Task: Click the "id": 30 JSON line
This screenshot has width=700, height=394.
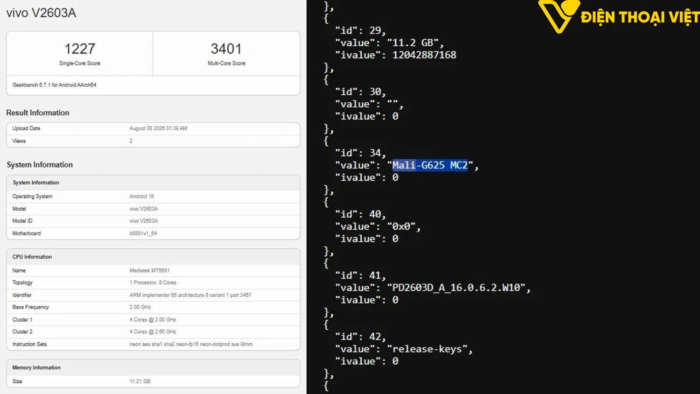Action: [361, 92]
